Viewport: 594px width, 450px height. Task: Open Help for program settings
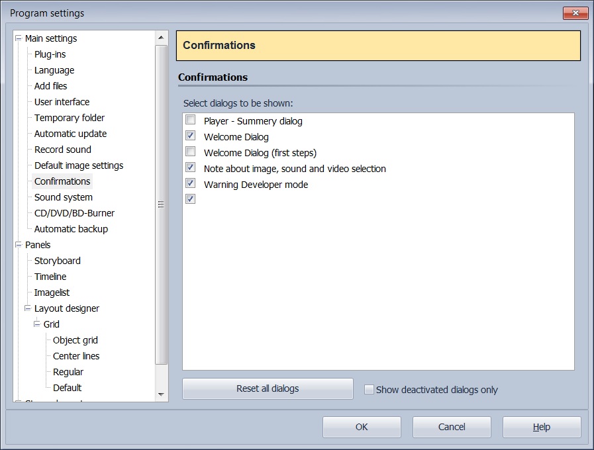click(x=541, y=427)
